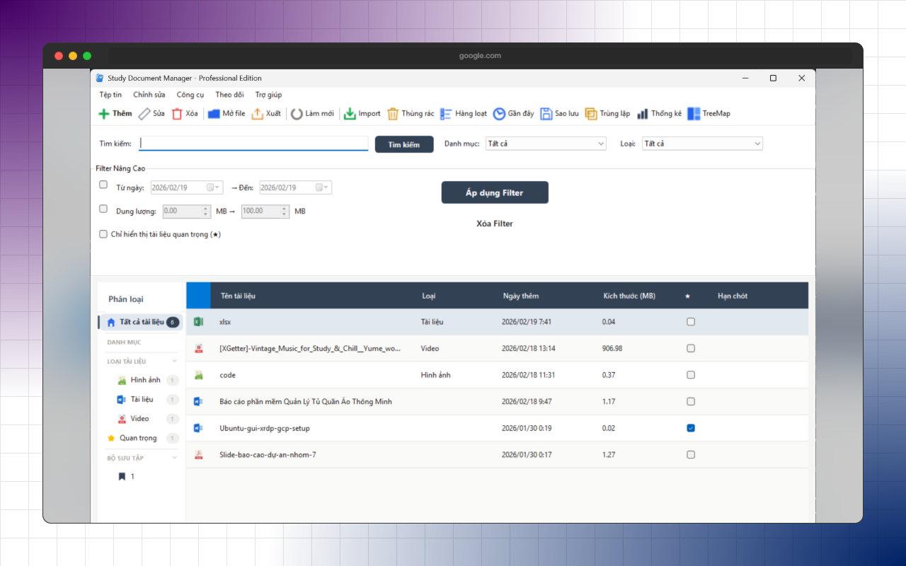Screen dimensions: 906x566
Task: Open the Danh mục dropdown
Action: (x=546, y=144)
